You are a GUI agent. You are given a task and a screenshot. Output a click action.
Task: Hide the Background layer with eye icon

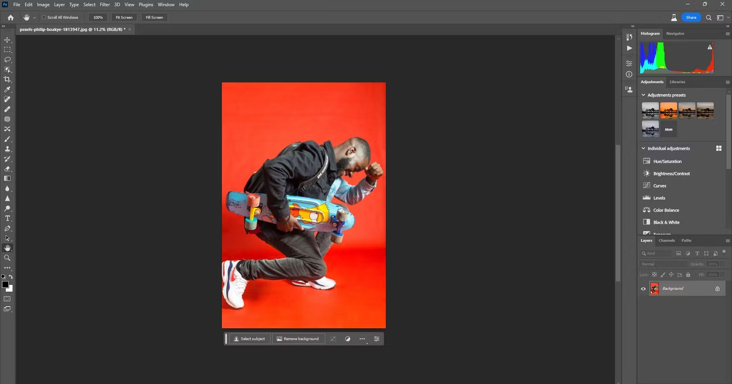click(643, 289)
